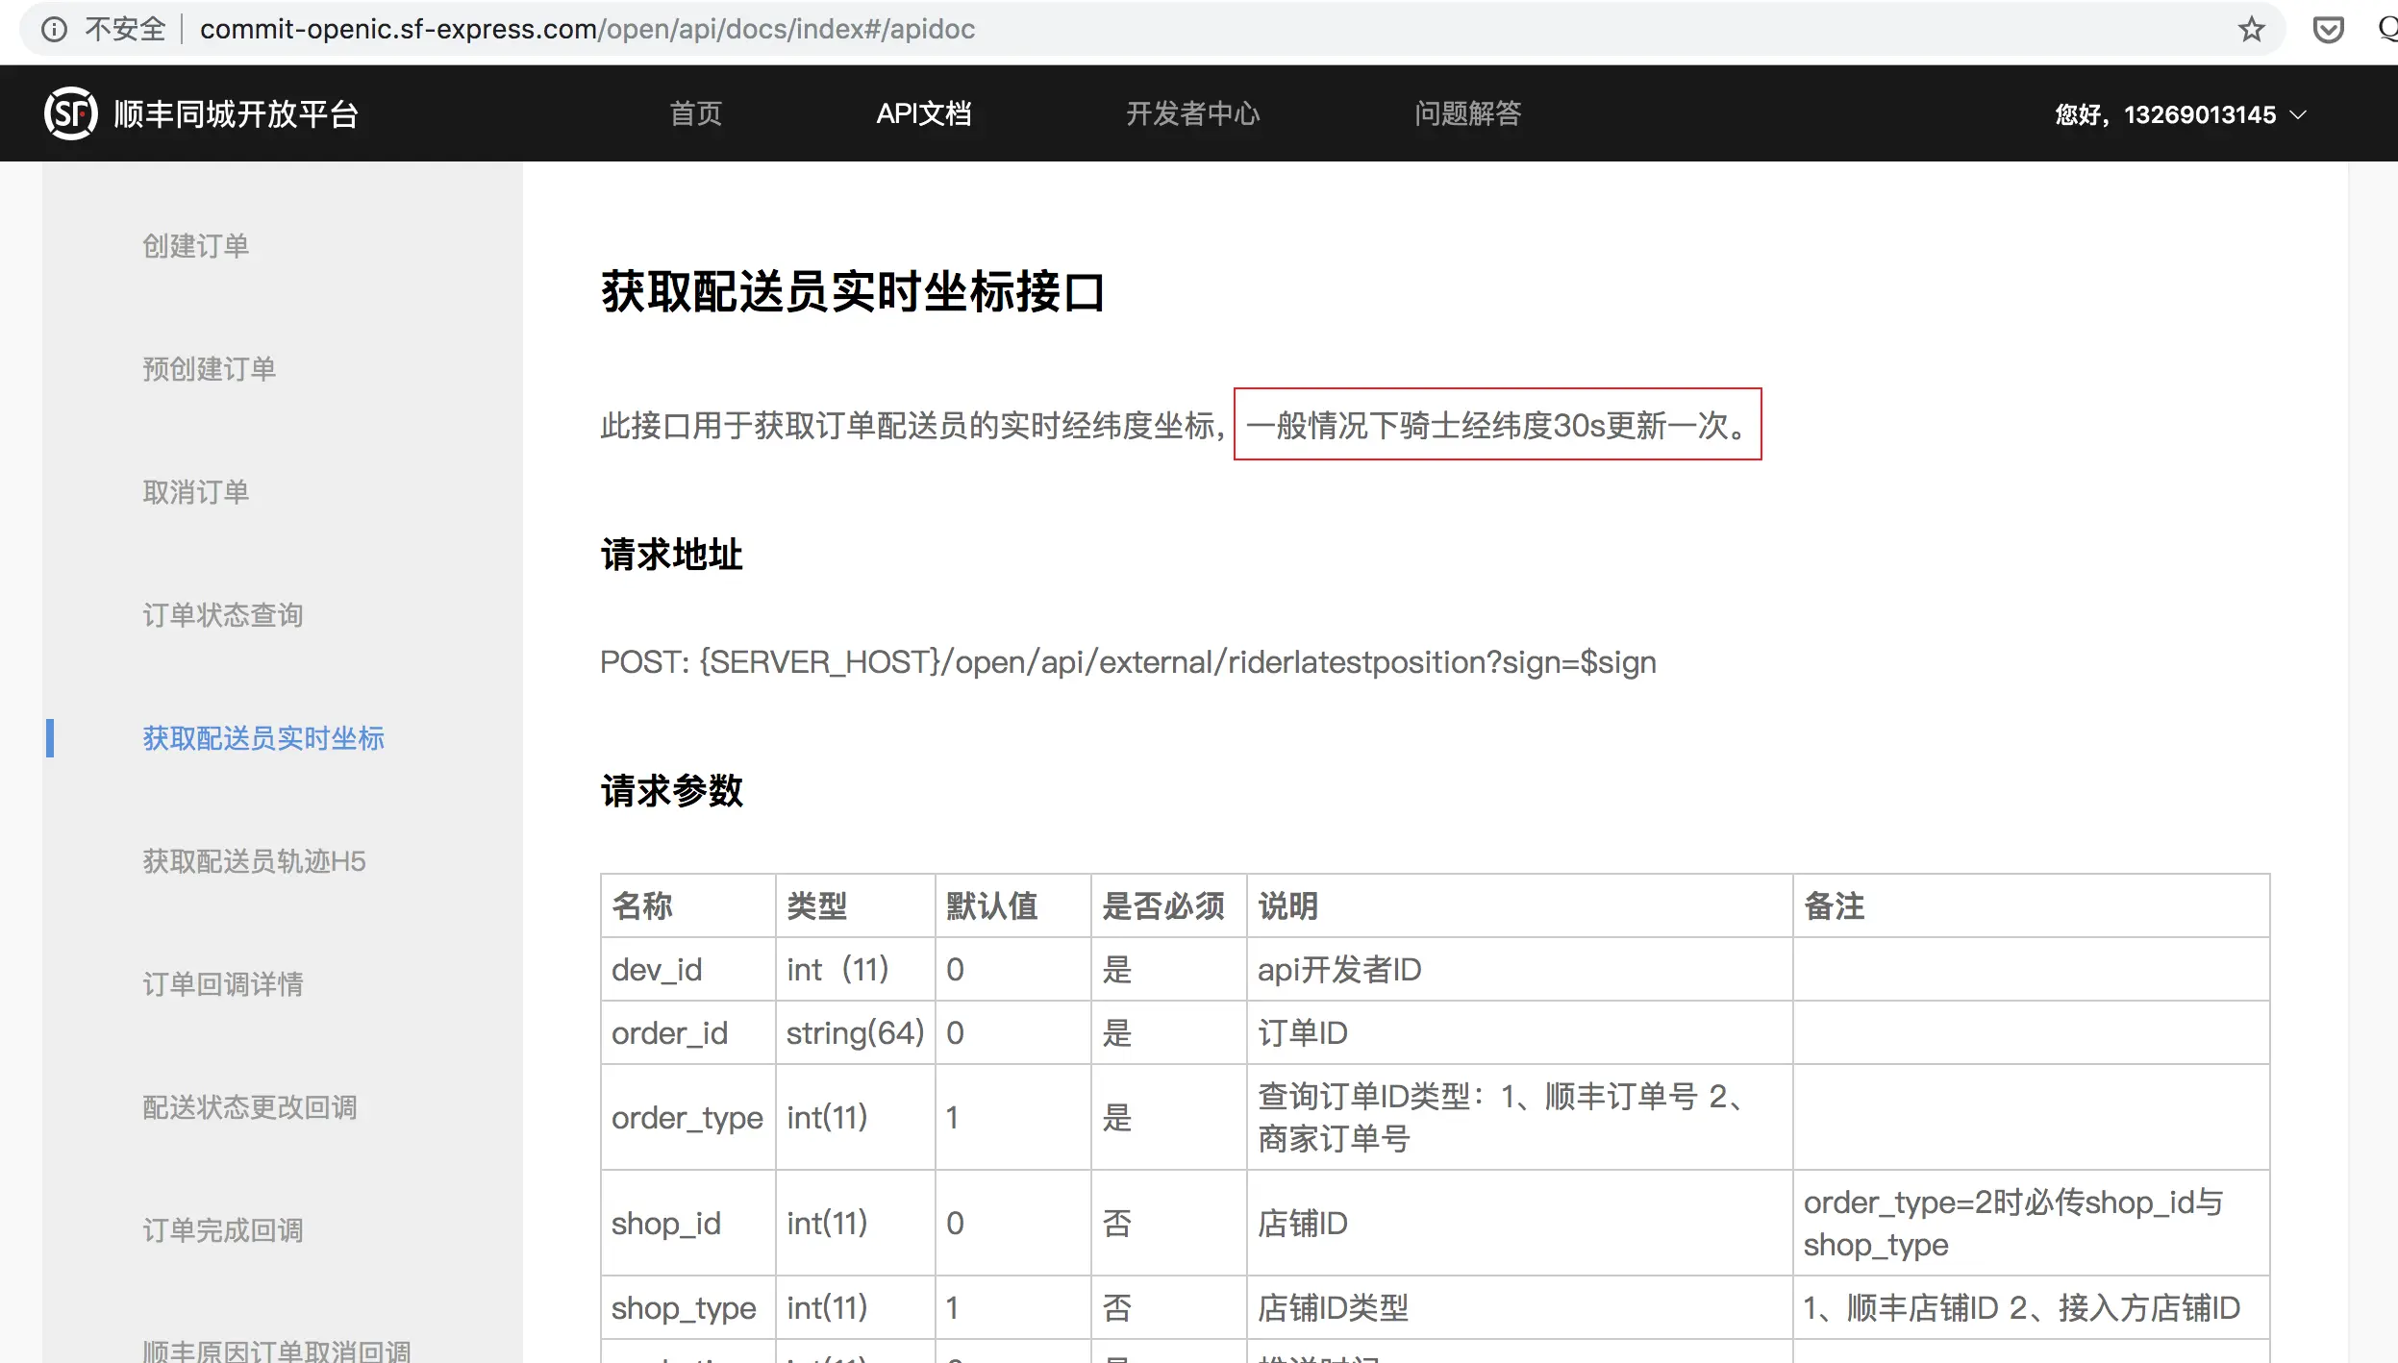Click 获取配送员实时坐标 sidebar item
The height and width of the screenshot is (1363, 2398).
pos(263,738)
